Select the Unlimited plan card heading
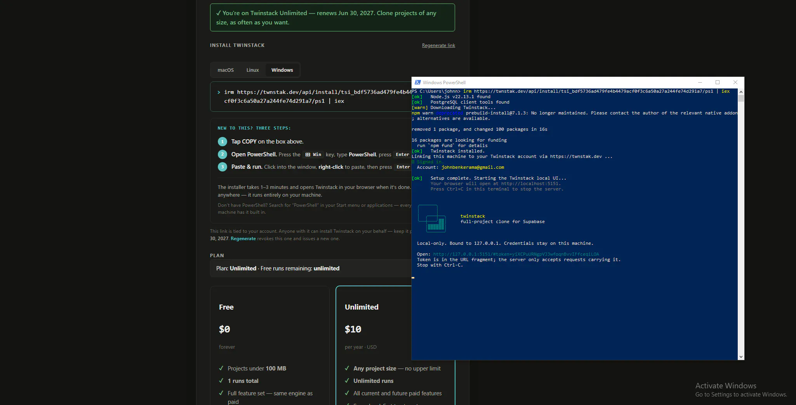The image size is (796, 405). pyautogui.click(x=362, y=307)
